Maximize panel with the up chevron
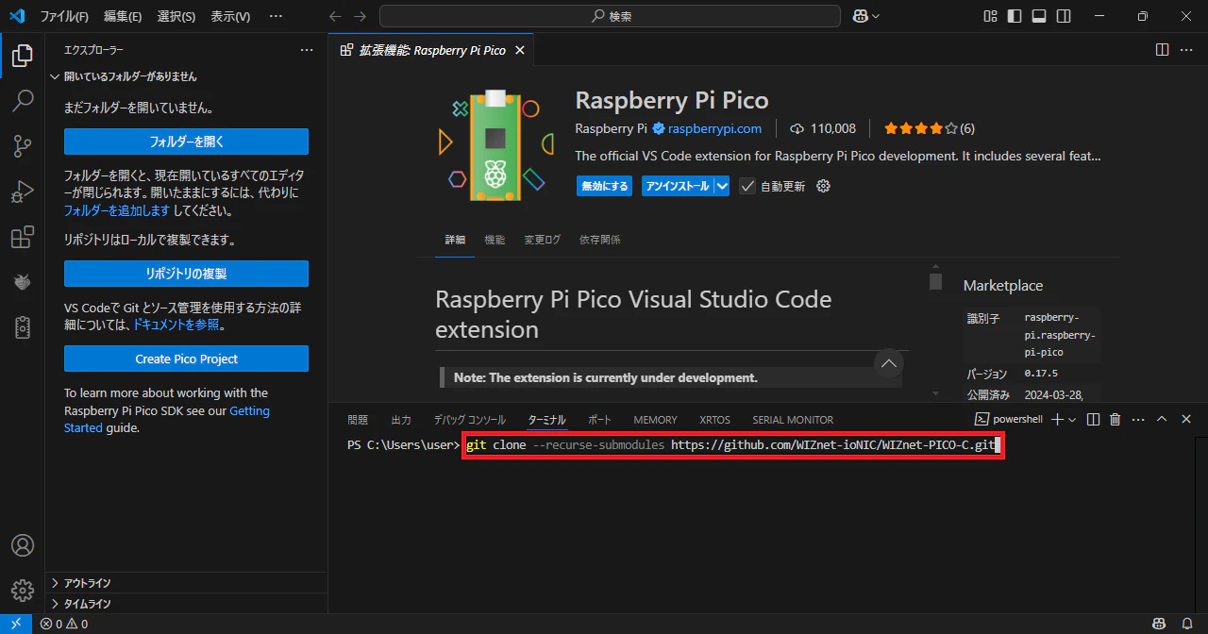 pos(1162,419)
